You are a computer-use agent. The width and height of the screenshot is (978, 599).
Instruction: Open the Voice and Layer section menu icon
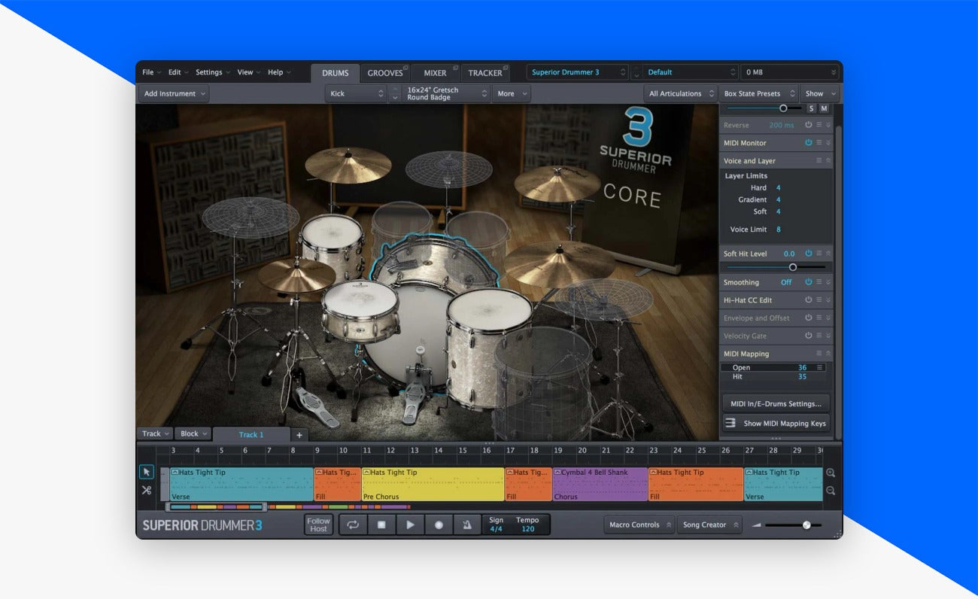coord(819,161)
